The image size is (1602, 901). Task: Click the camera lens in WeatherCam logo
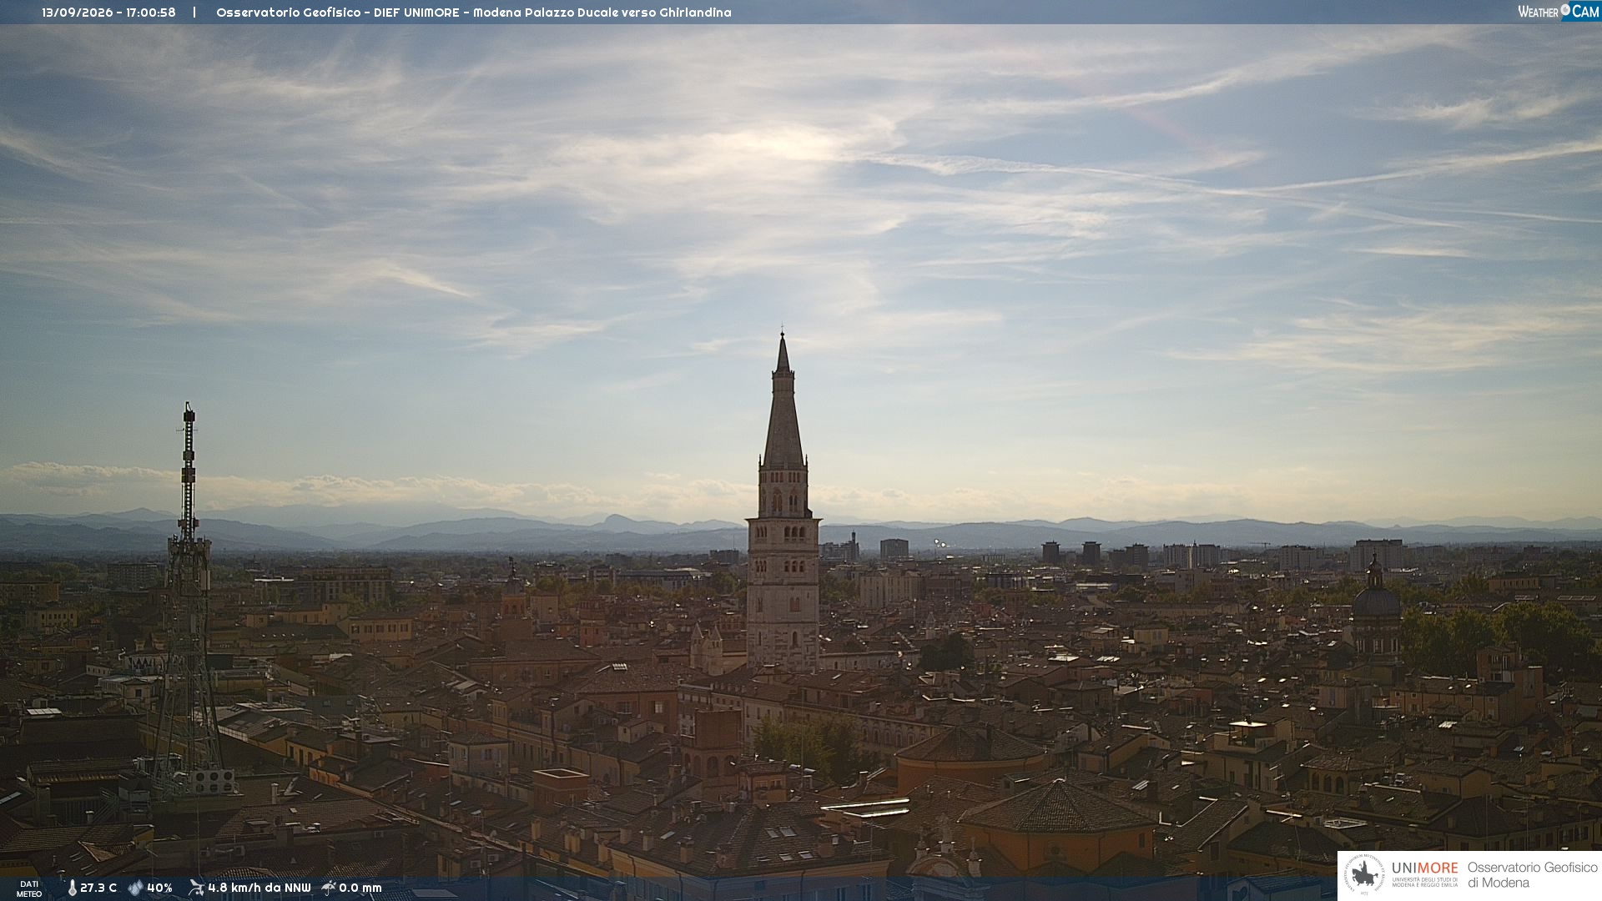click(1565, 10)
